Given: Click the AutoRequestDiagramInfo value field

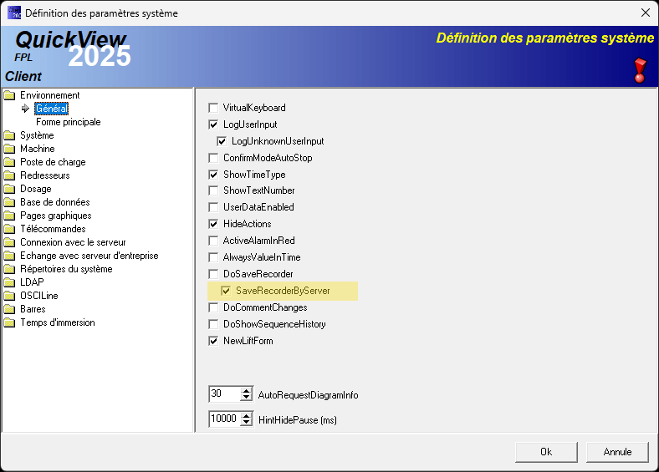Looking at the screenshot, I should click(225, 394).
